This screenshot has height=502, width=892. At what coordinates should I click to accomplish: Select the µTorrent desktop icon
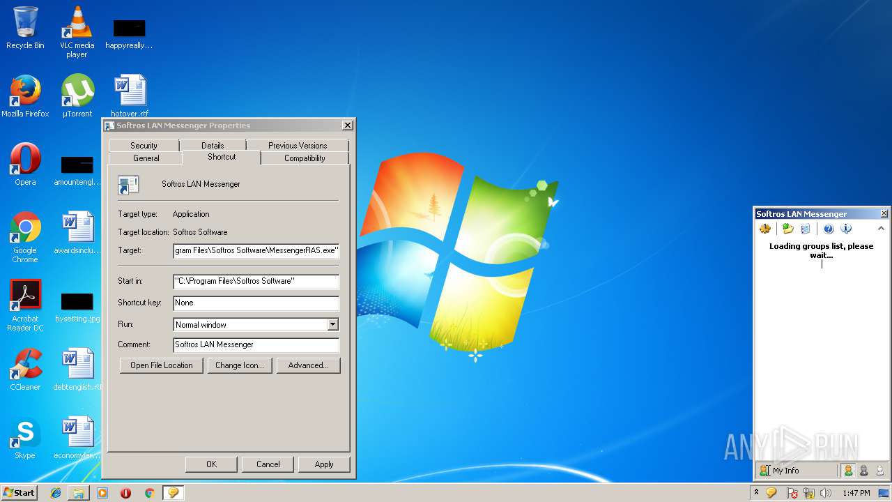[77, 96]
